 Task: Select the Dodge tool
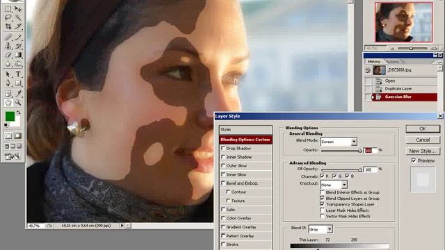pyautogui.click(x=18, y=64)
